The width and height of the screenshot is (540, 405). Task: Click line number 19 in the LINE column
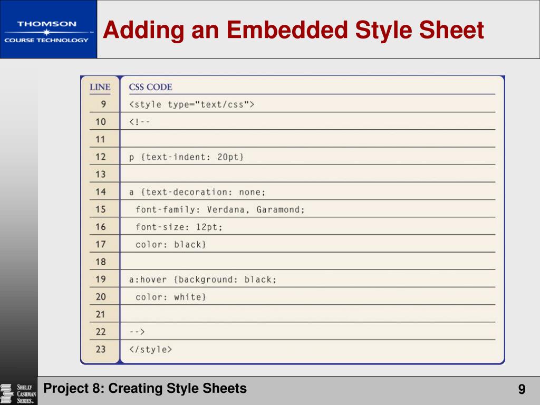tap(100, 279)
